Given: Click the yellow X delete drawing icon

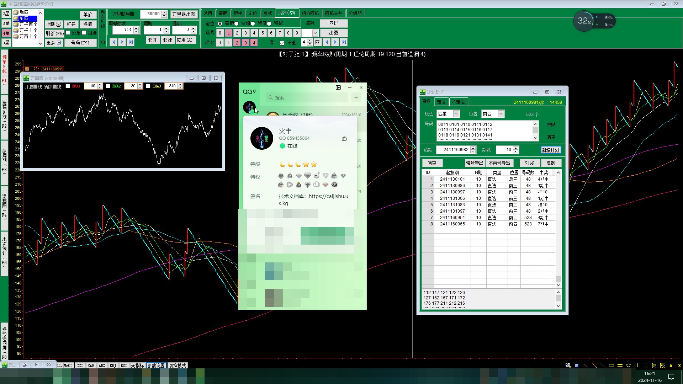Looking at the screenshot, I should 679,366.
